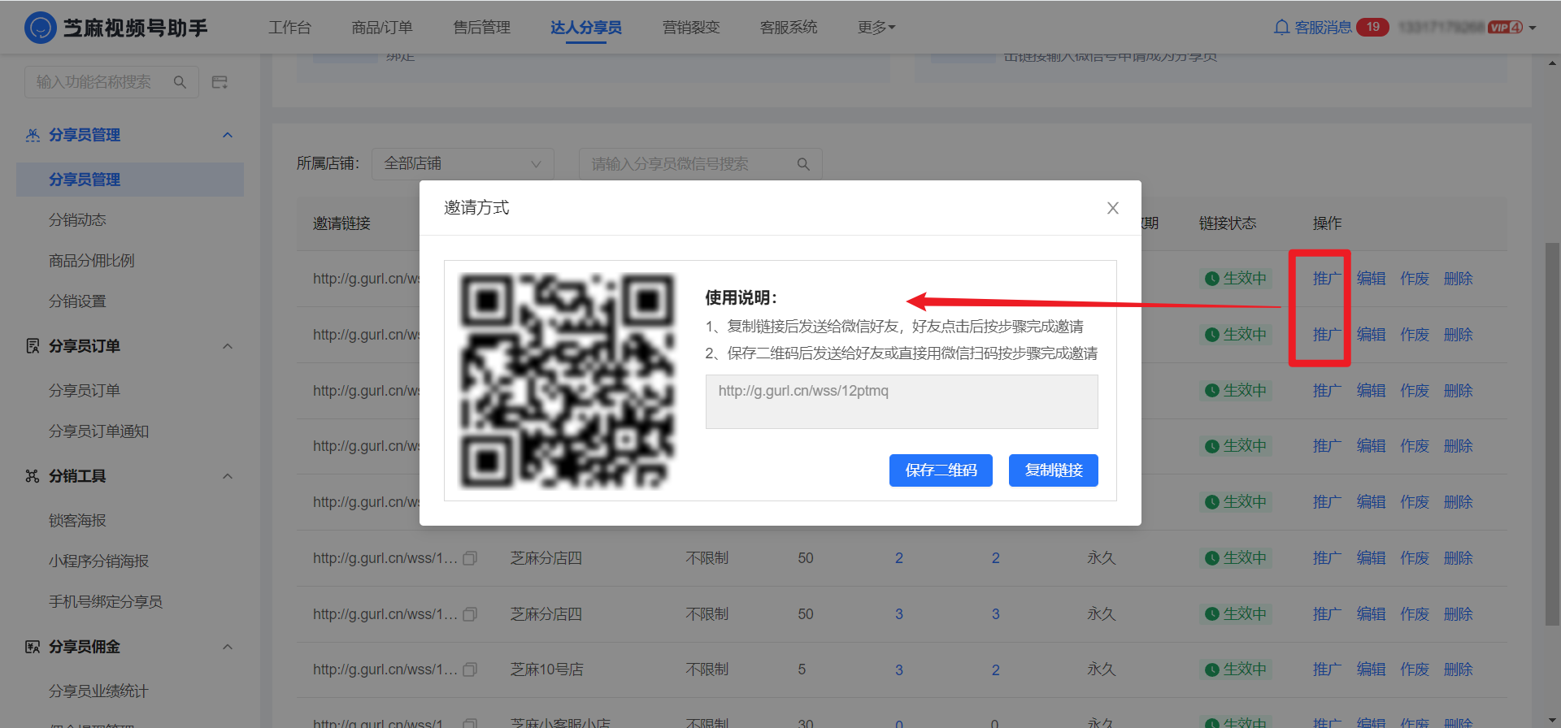Click 编辑 in the 芝麻10号店 row
The height and width of the screenshot is (728, 1561).
[x=1371, y=669]
